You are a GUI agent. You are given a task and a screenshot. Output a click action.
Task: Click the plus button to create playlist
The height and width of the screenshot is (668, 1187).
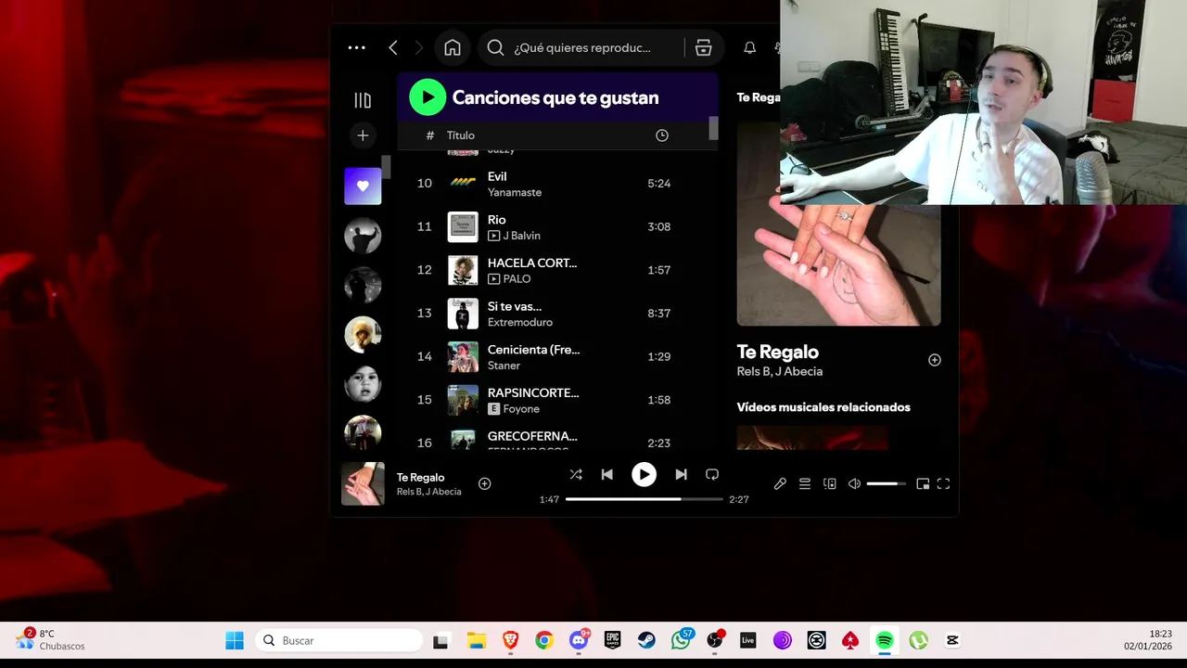(x=363, y=135)
